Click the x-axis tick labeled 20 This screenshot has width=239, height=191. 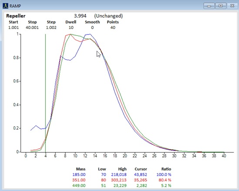[125, 156]
